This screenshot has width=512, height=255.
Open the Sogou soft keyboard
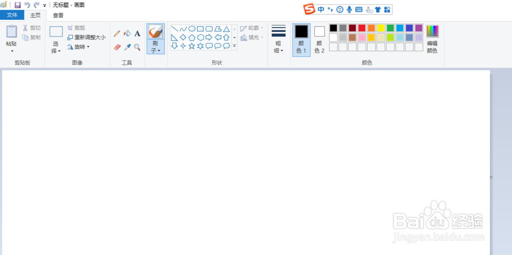tap(358, 10)
